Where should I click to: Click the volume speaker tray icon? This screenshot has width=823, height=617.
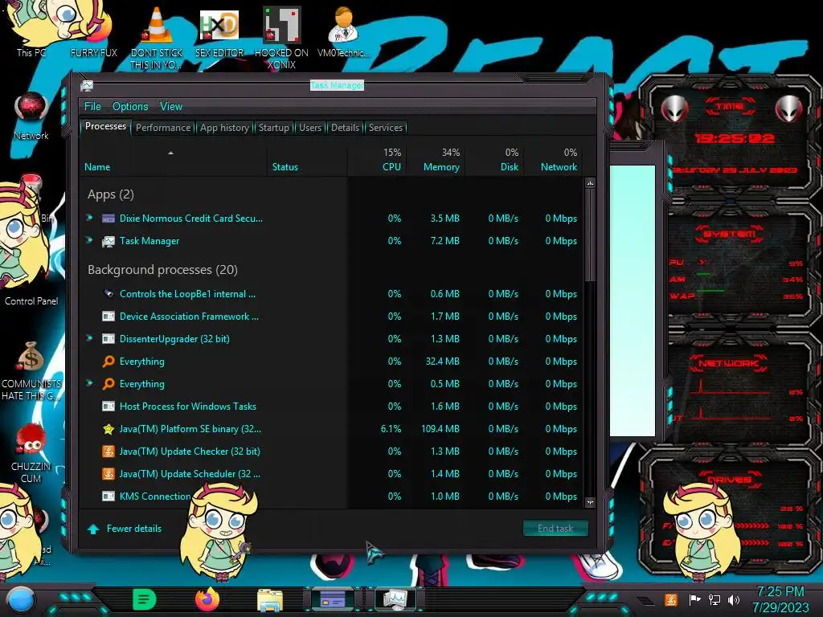tap(733, 599)
